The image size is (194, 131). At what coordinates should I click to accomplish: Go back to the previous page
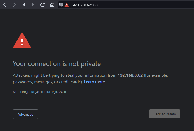(x=5, y=5)
